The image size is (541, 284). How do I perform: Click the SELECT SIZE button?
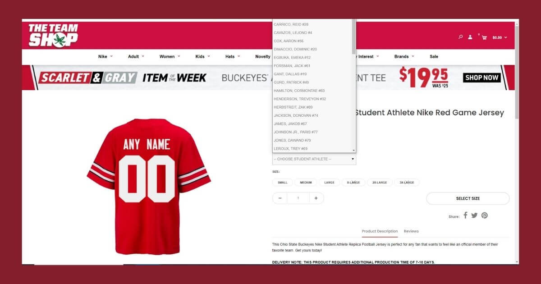coord(468,198)
